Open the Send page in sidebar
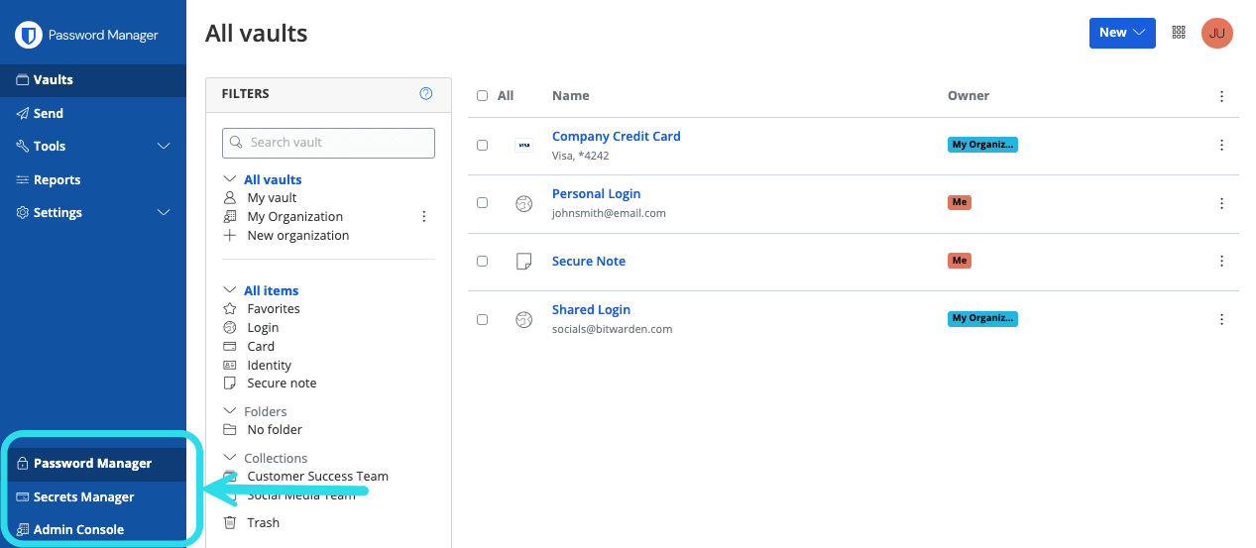This screenshot has height=548, width=1256. click(93, 113)
